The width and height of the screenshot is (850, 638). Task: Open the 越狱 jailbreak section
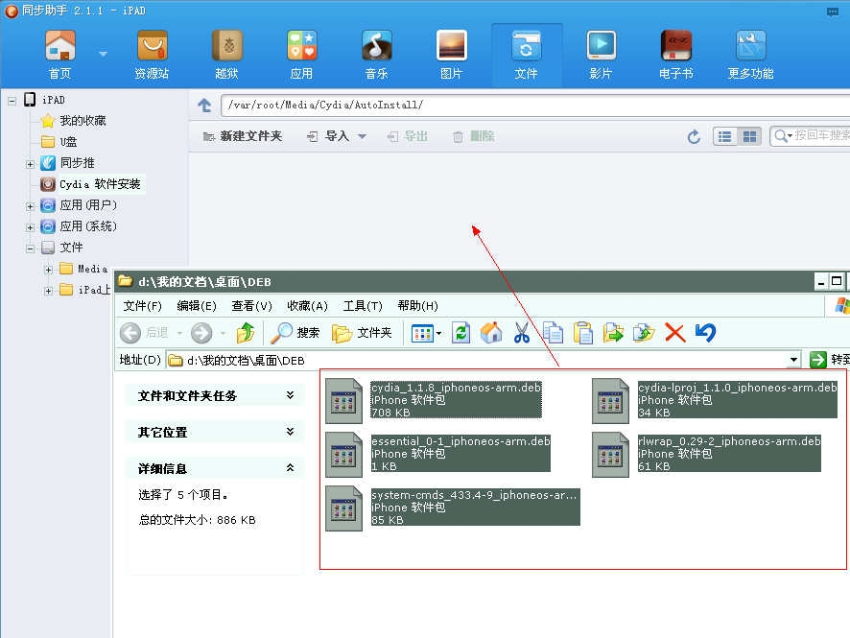pos(226,54)
